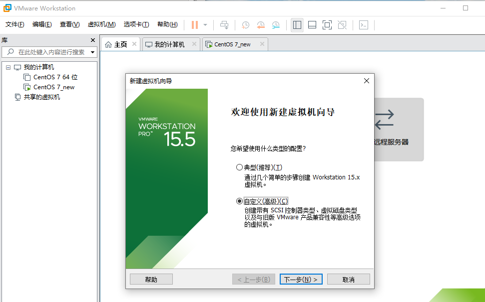Close the 我的计算机 tab
485x302 pixels.
pos(194,44)
